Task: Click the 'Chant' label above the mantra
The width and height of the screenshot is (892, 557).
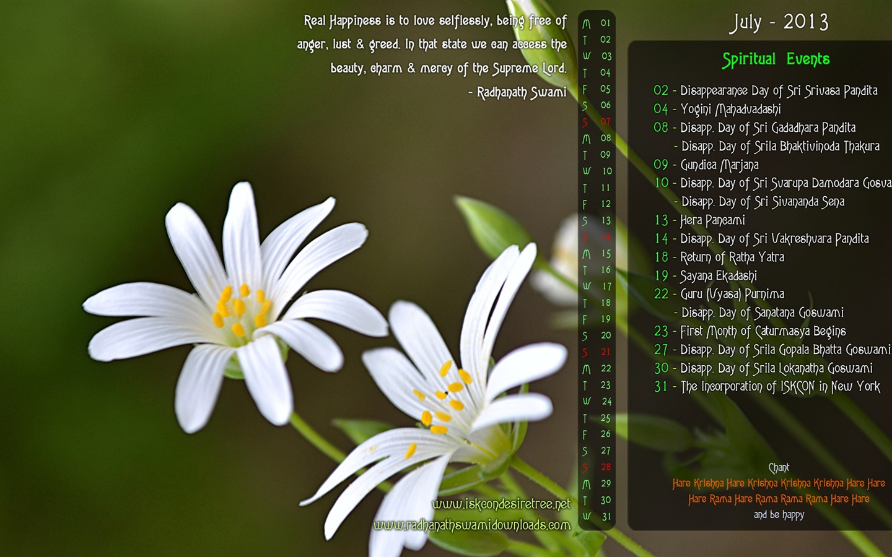Action: 779,468
